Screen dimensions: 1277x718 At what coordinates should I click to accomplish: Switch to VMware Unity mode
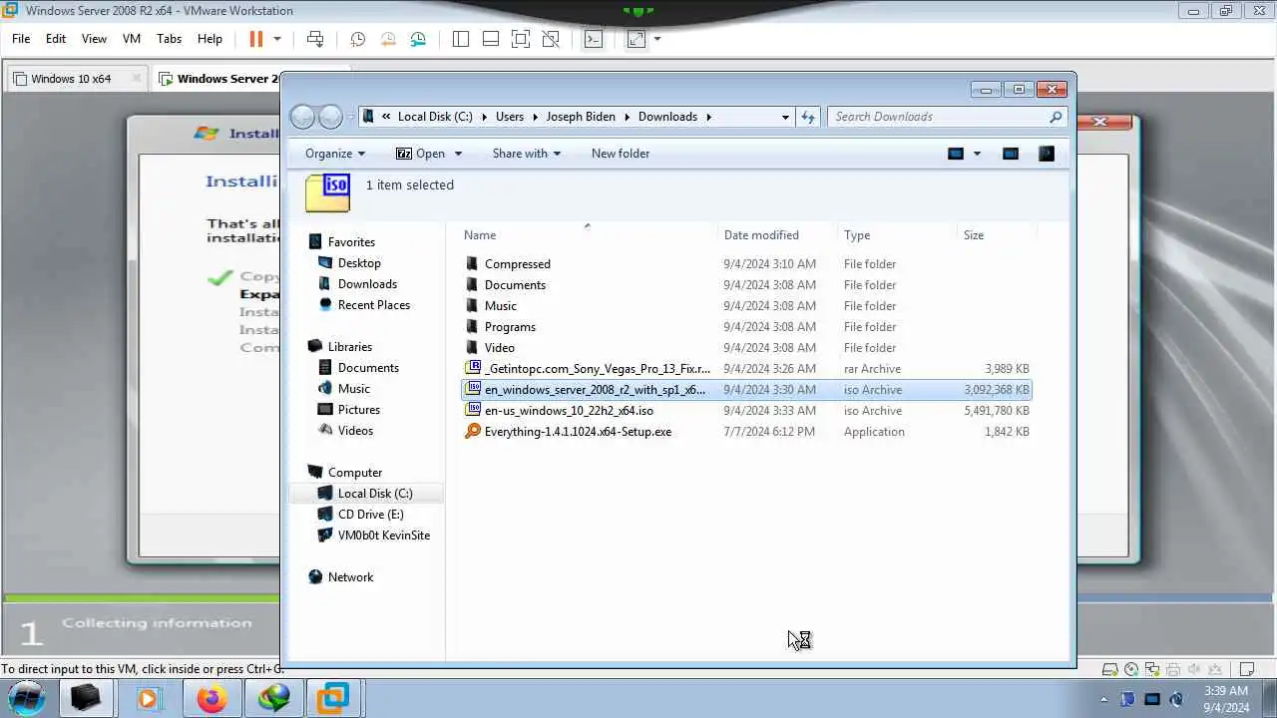pos(551,39)
